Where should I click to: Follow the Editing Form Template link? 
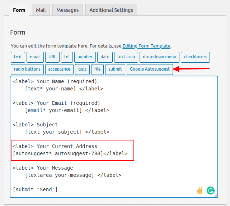(146, 46)
